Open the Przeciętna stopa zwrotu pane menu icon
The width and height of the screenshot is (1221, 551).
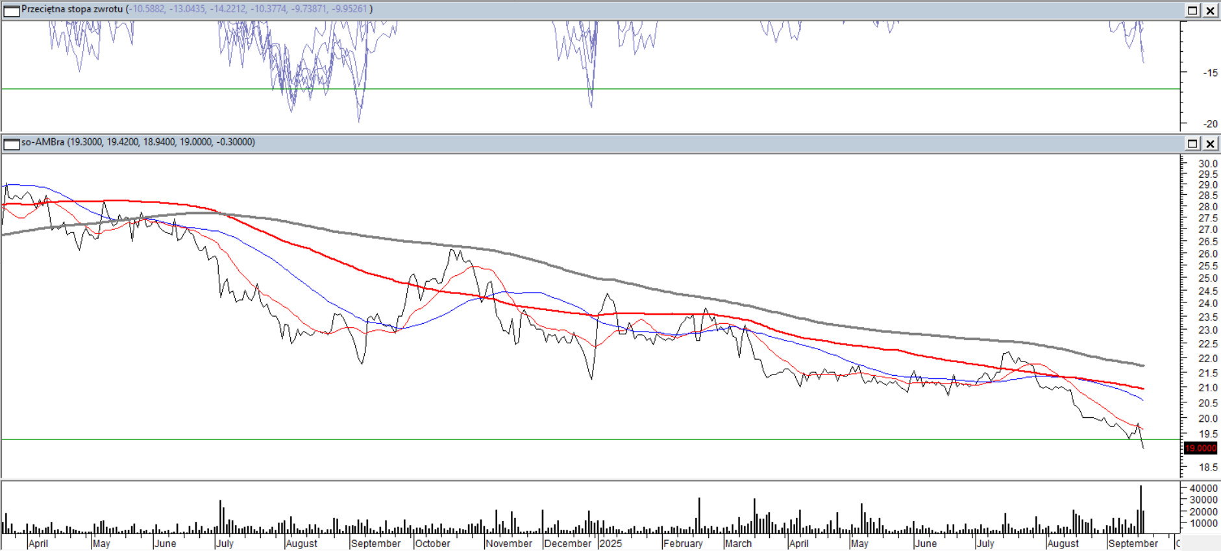11,10
